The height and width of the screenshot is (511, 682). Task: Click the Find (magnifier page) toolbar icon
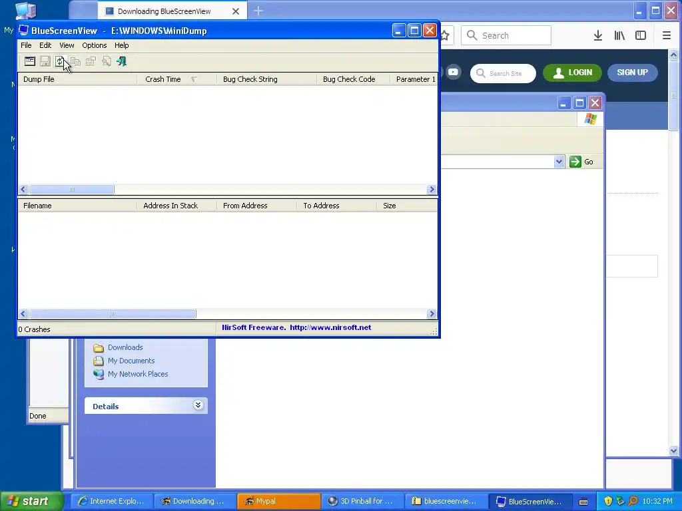[x=106, y=62]
